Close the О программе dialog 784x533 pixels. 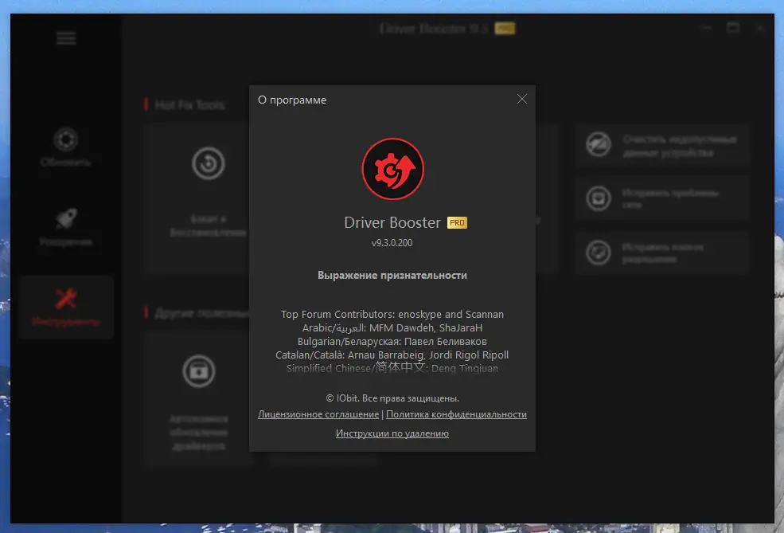(521, 99)
